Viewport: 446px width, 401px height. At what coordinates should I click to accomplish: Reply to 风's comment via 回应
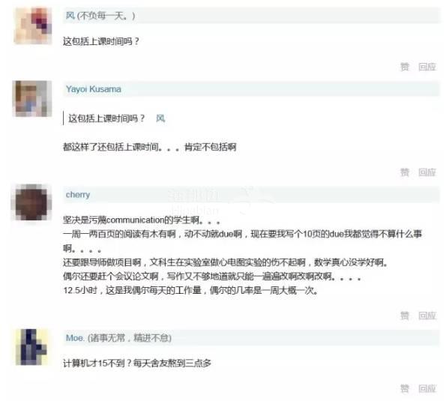[x=427, y=67]
